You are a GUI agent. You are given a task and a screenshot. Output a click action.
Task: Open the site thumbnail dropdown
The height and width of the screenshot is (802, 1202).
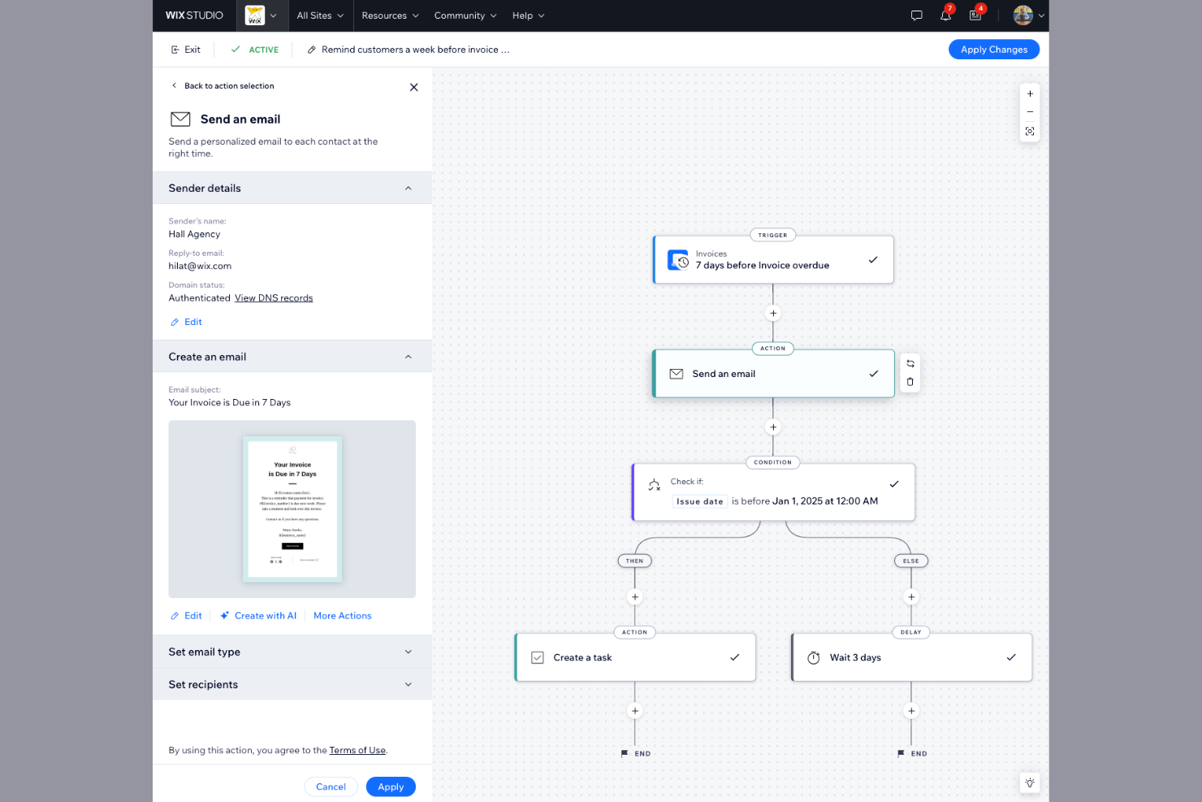tap(262, 15)
